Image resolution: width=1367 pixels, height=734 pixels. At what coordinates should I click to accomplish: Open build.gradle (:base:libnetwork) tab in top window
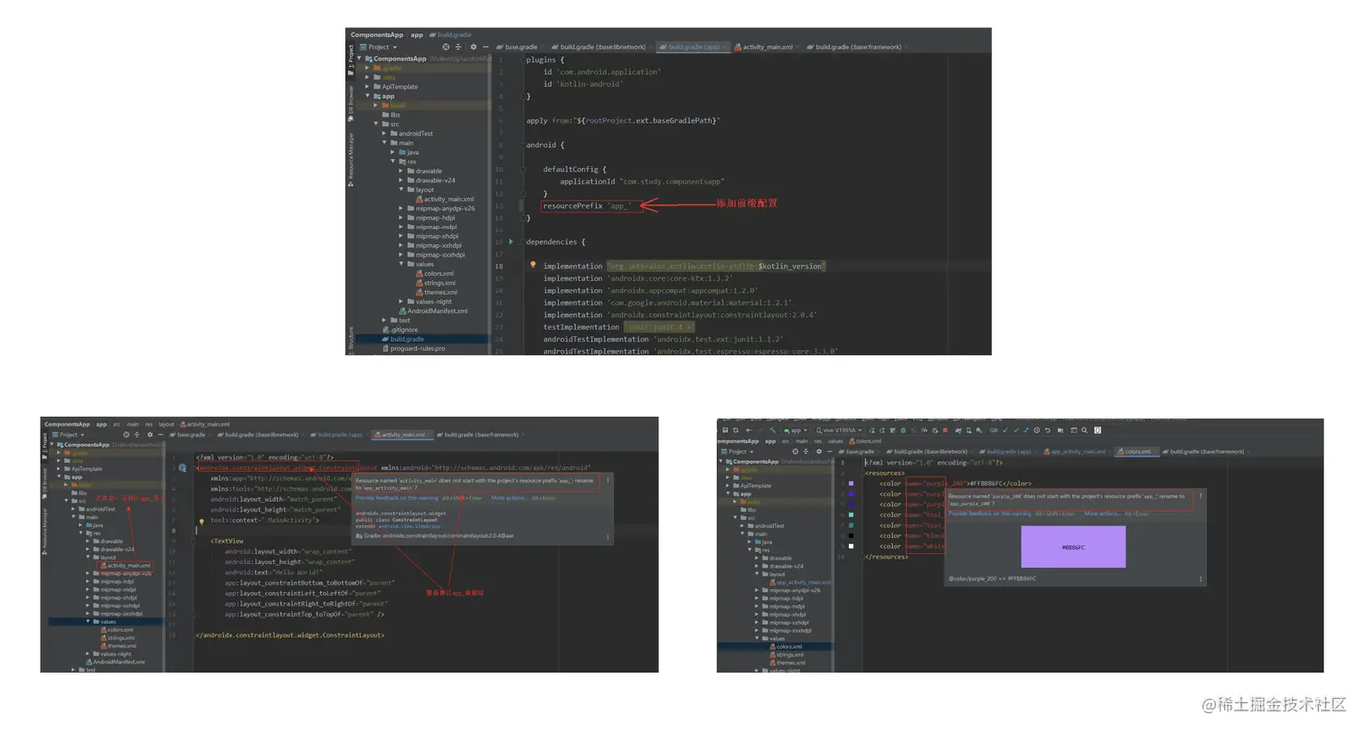(601, 47)
